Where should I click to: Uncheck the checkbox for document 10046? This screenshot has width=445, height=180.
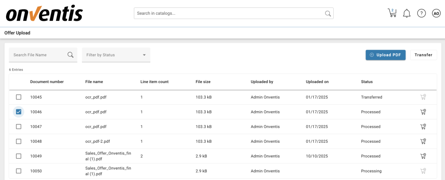(19, 112)
